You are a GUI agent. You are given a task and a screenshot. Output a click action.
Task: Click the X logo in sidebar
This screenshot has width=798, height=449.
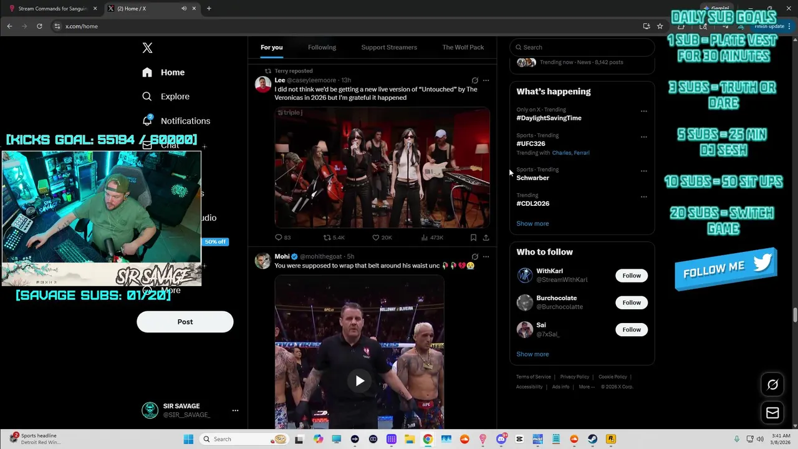(x=147, y=48)
